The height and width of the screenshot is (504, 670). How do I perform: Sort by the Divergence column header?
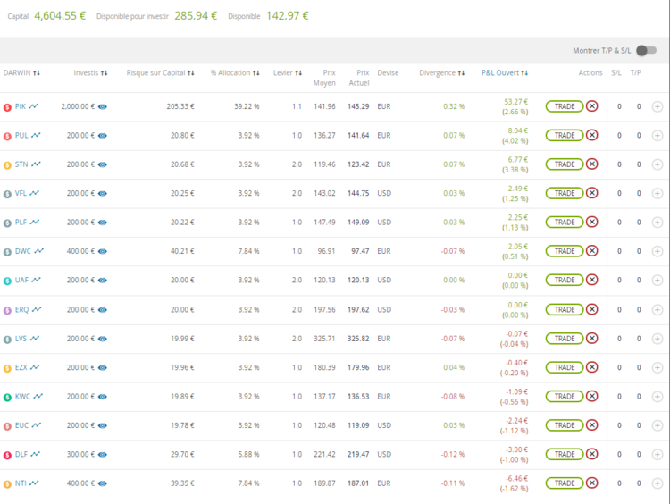pos(441,73)
